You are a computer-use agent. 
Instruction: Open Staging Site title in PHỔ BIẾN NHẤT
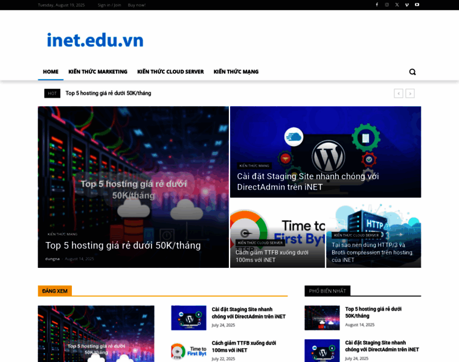[x=382, y=346]
